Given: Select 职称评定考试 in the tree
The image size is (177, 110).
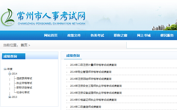Looking at the screenshot, I should [x=24, y=88].
